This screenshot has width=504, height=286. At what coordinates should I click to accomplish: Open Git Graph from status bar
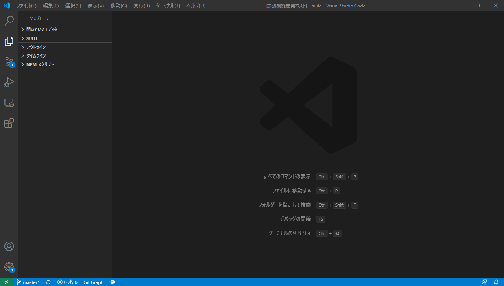94,282
